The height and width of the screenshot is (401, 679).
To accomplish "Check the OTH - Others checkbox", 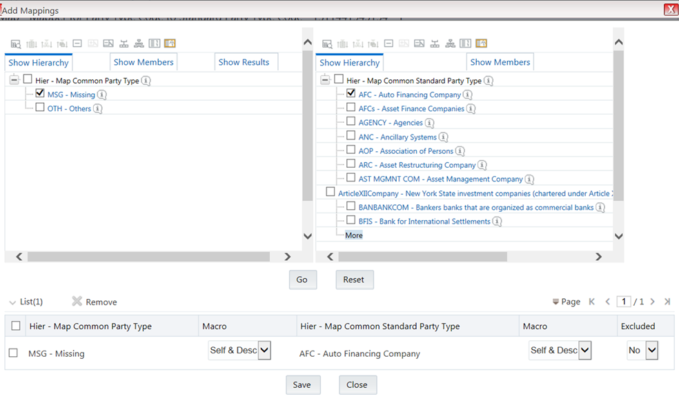I will 40,107.
